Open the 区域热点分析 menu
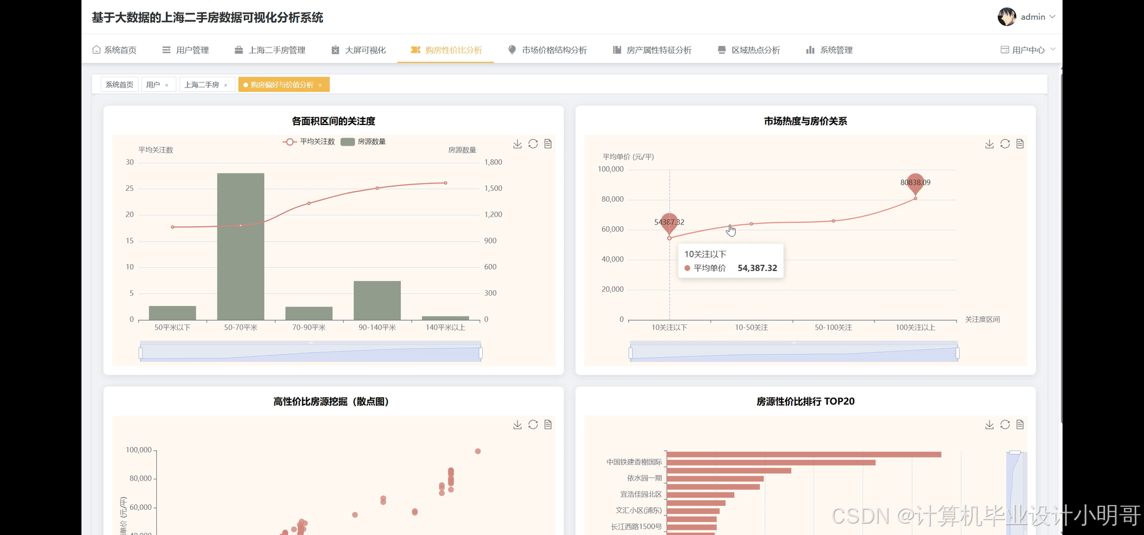This screenshot has height=535, width=1144. (749, 50)
